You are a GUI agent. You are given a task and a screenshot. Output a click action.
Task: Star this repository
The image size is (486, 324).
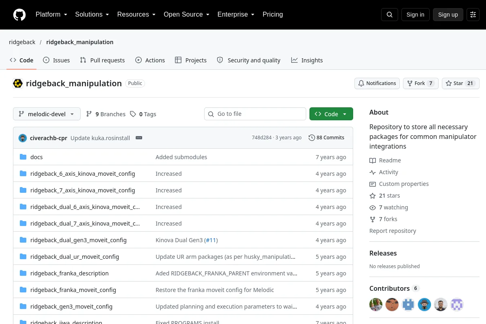pos(460,83)
